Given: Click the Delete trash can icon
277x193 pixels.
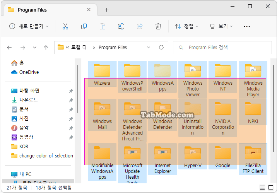Looking at the screenshot, I should pyautogui.click(x=158, y=26).
